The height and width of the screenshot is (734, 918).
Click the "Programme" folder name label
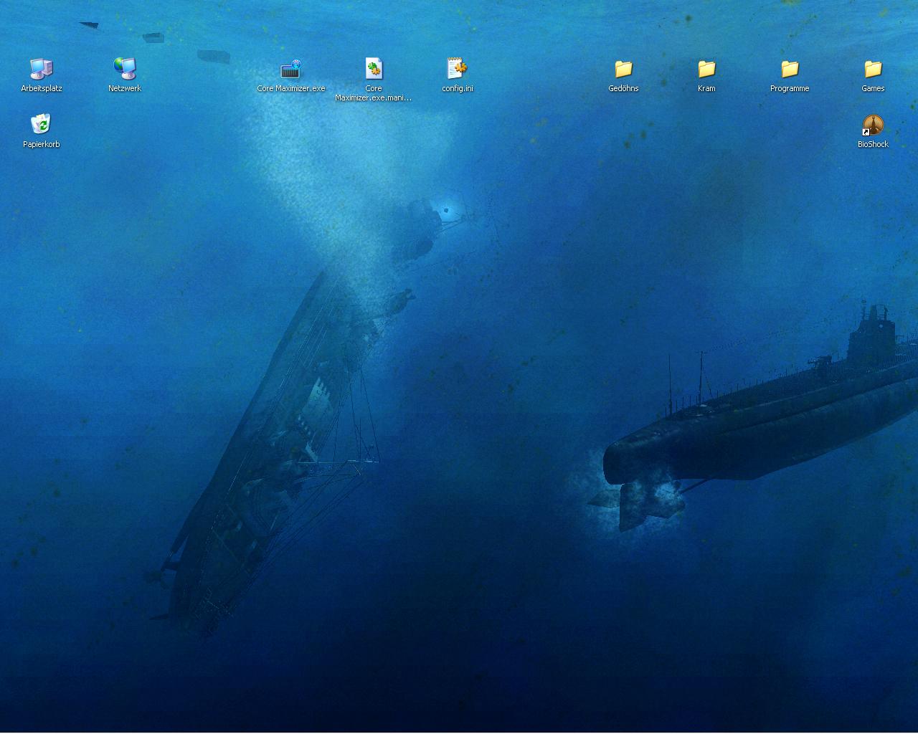pos(790,89)
